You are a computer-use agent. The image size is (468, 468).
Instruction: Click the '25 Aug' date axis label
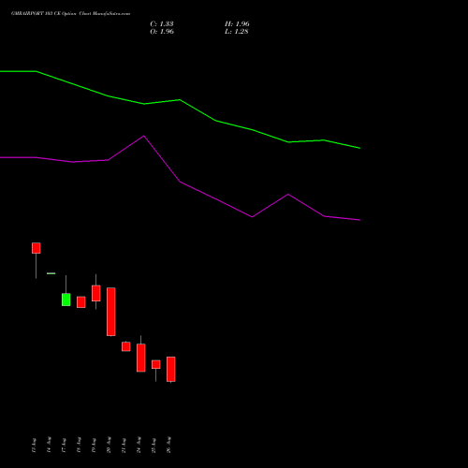coord(154,446)
